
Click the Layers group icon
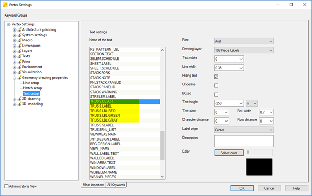(x=19, y=51)
